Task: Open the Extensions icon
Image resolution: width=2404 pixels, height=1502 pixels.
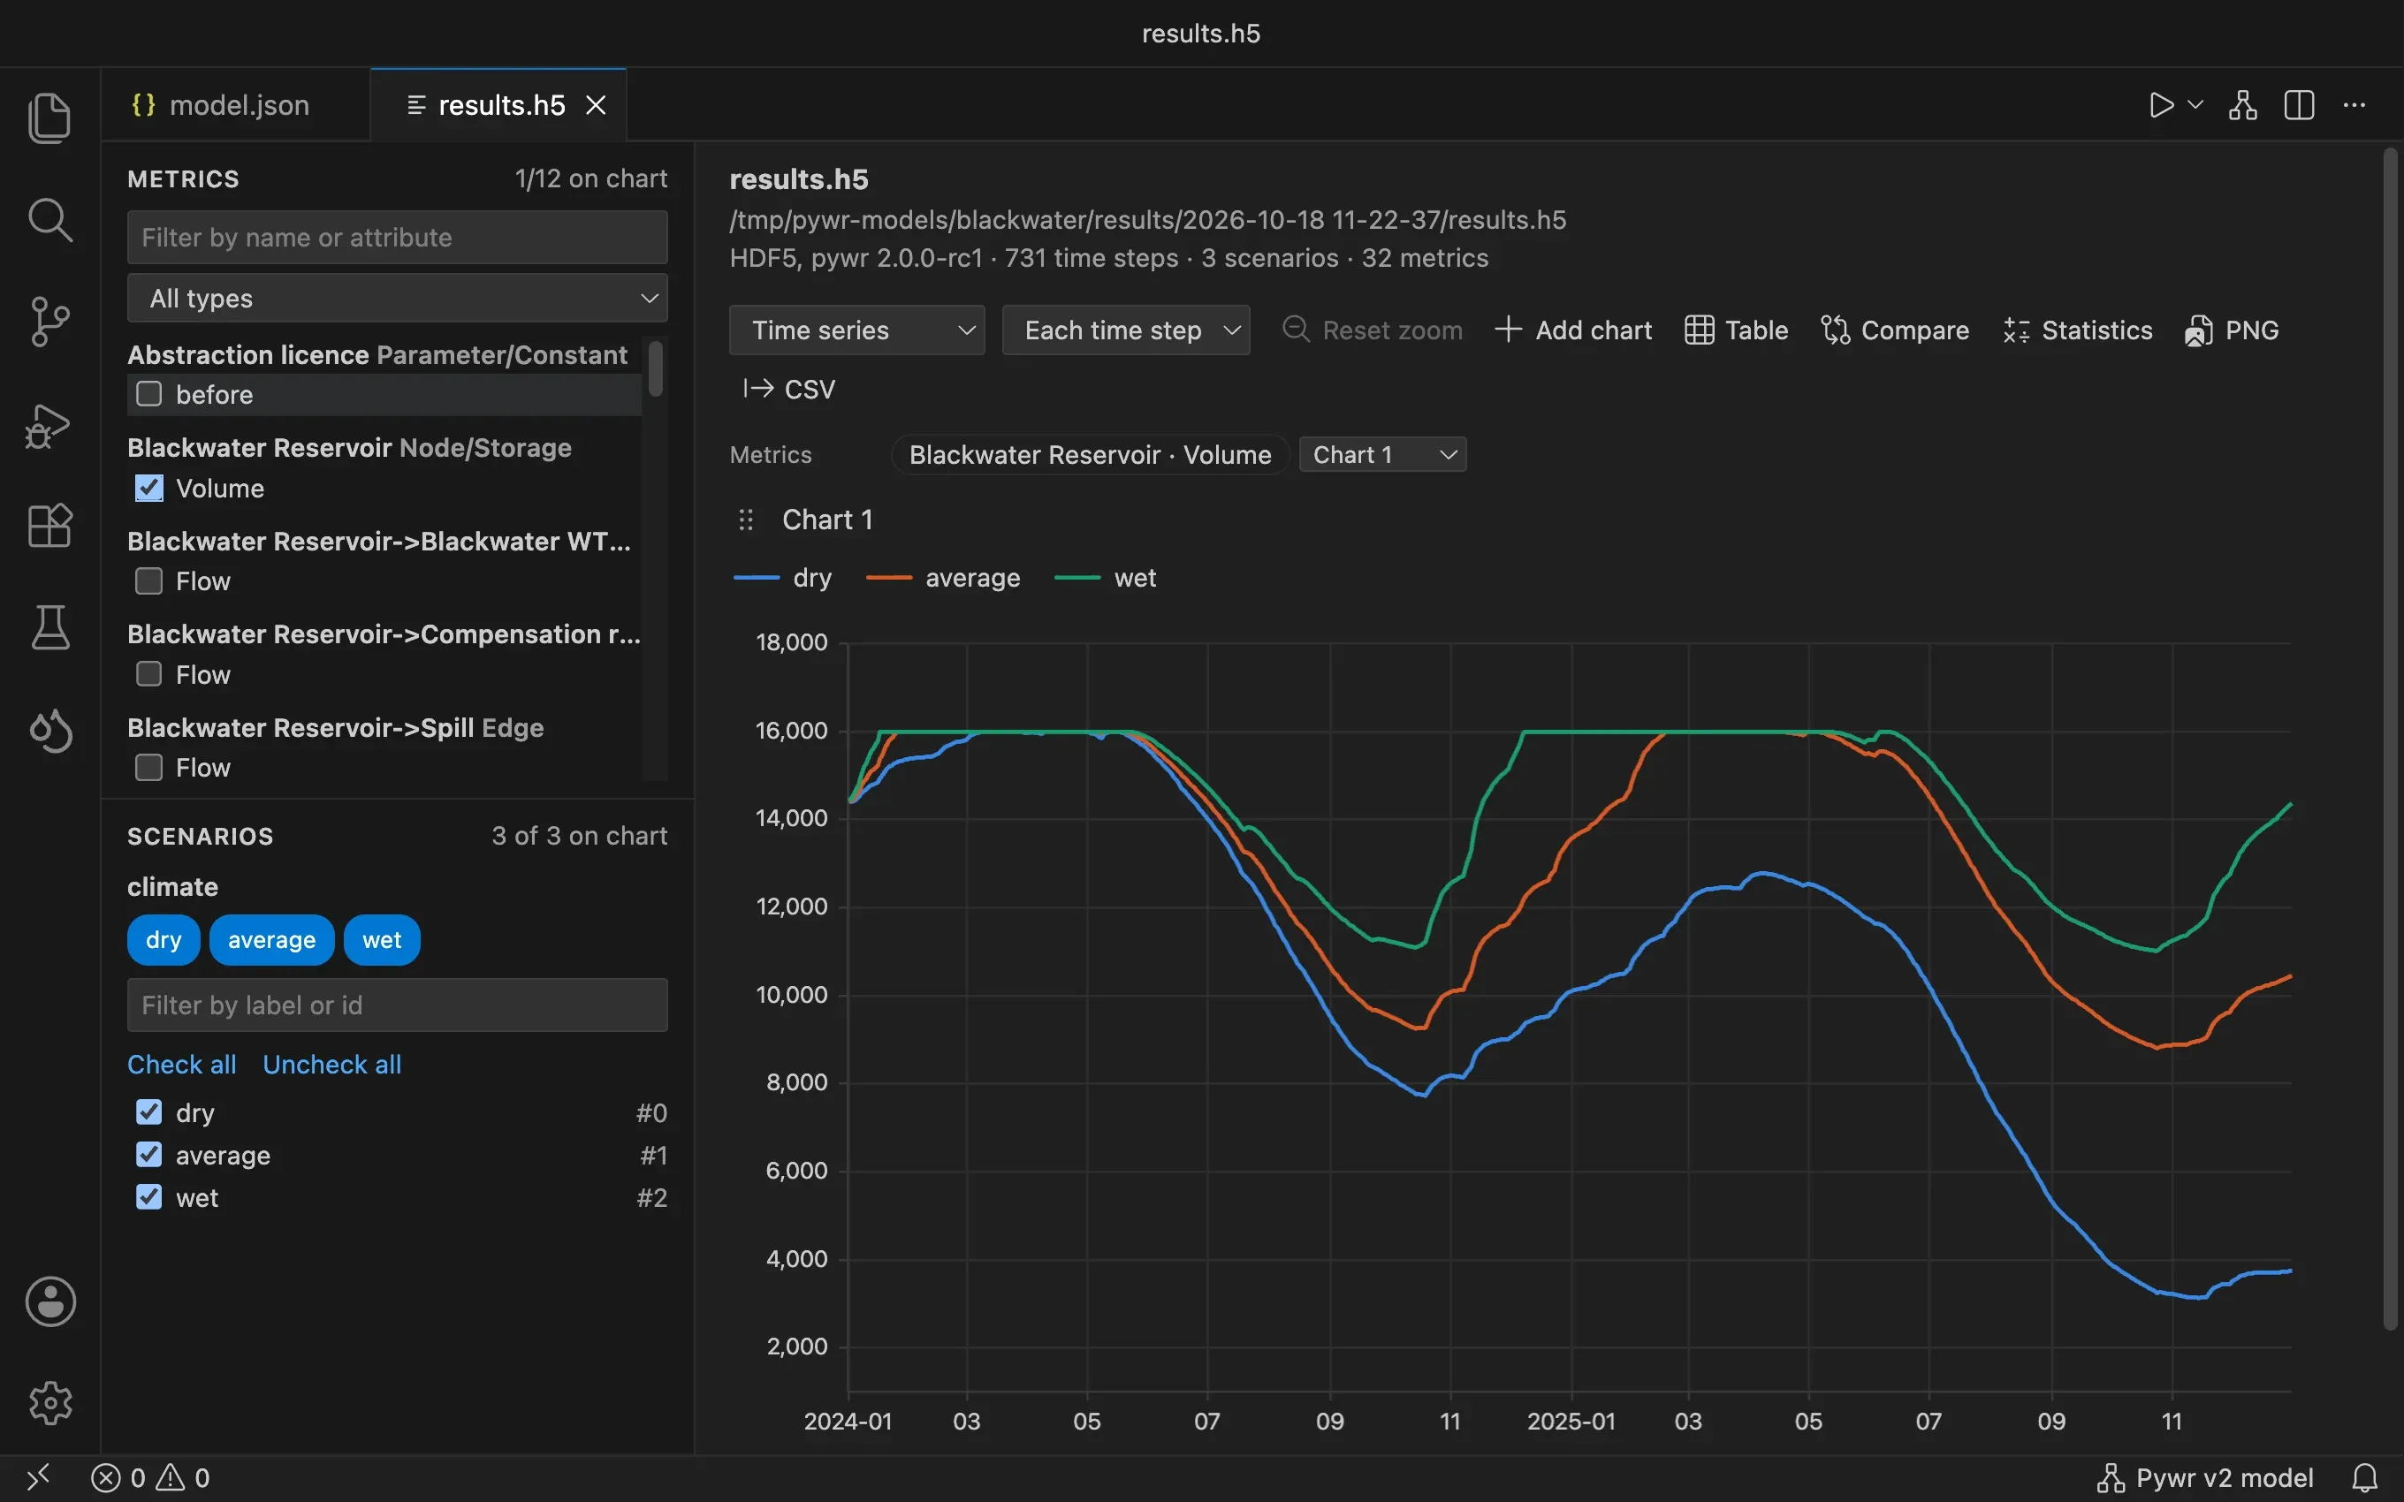Action: coord(49,526)
